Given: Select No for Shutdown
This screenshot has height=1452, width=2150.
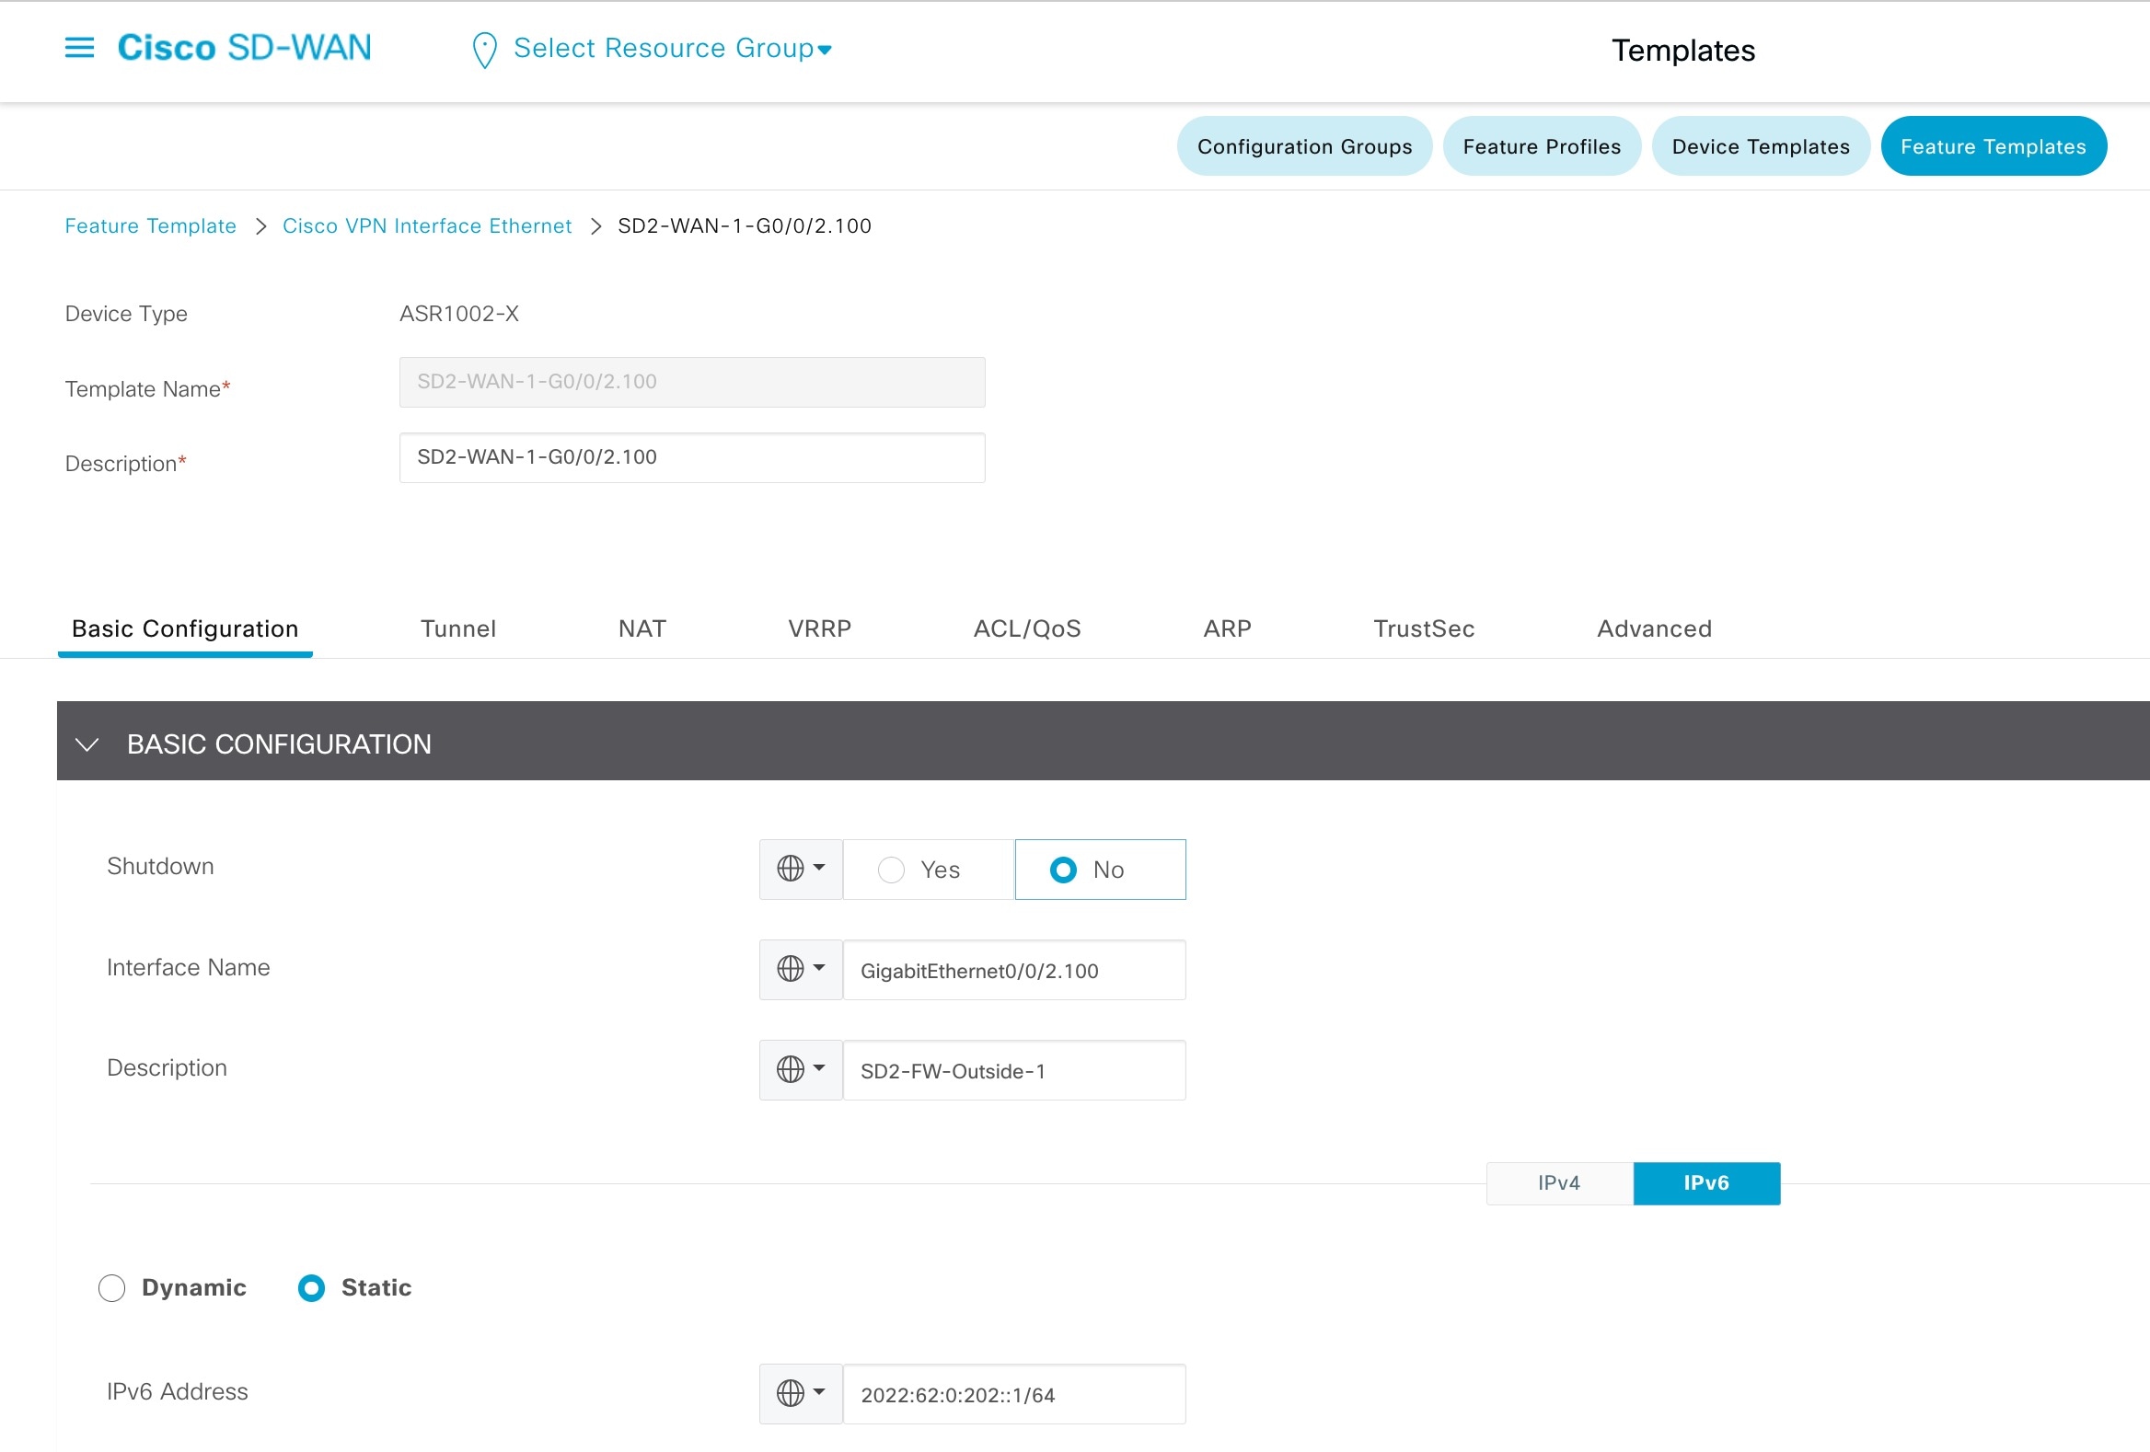Looking at the screenshot, I should pyautogui.click(x=1100, y=870).
